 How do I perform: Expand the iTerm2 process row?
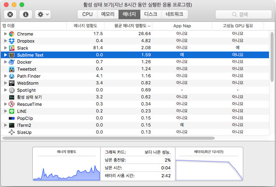point(5,125)
